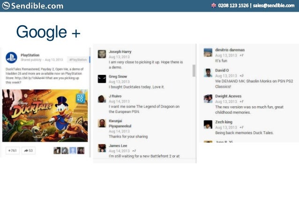
Task: Click dimitris daremas's avatar
Action: pyautogui.click(x=208, y=52)
